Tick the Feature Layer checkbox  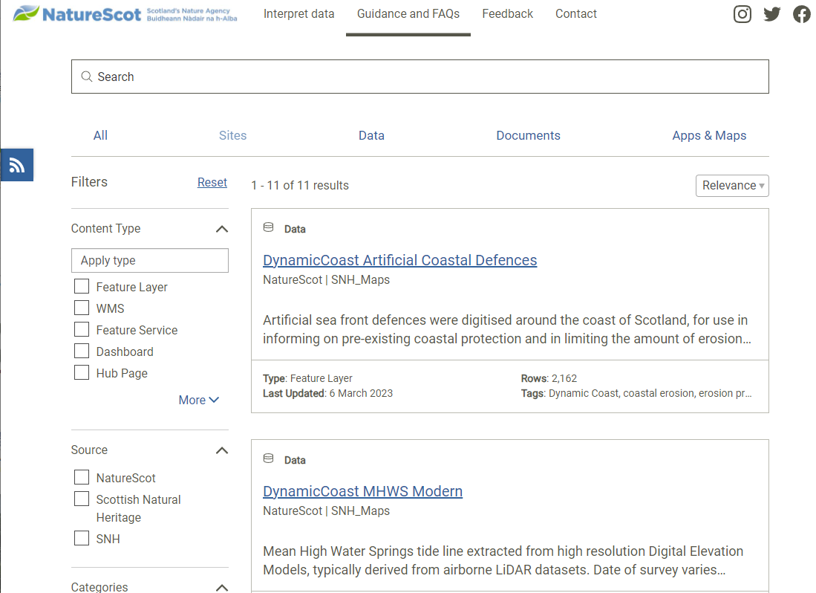[82, 286]
